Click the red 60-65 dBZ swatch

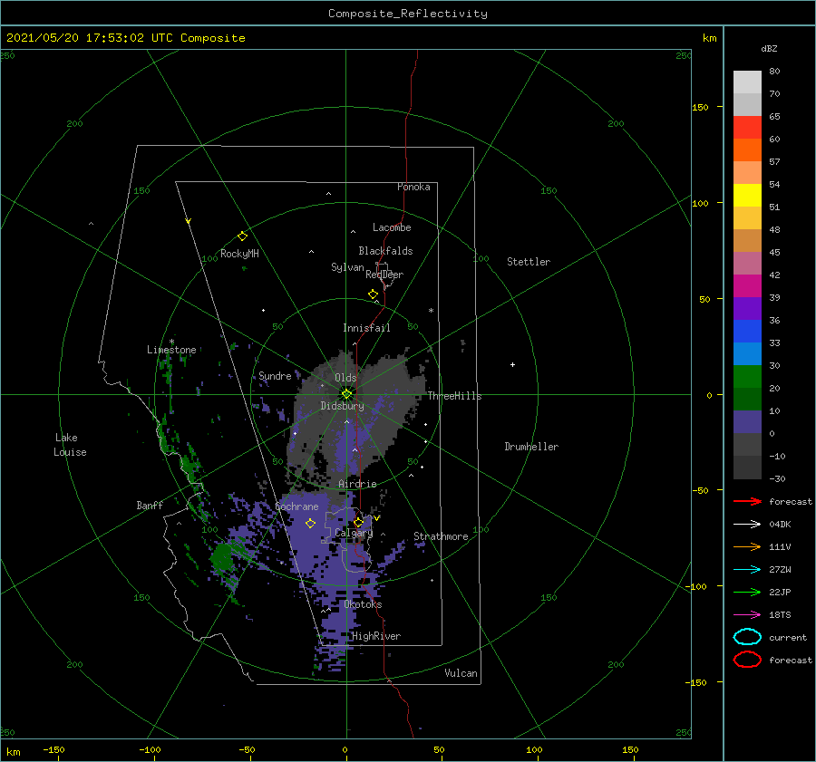[x=747, y=128]
